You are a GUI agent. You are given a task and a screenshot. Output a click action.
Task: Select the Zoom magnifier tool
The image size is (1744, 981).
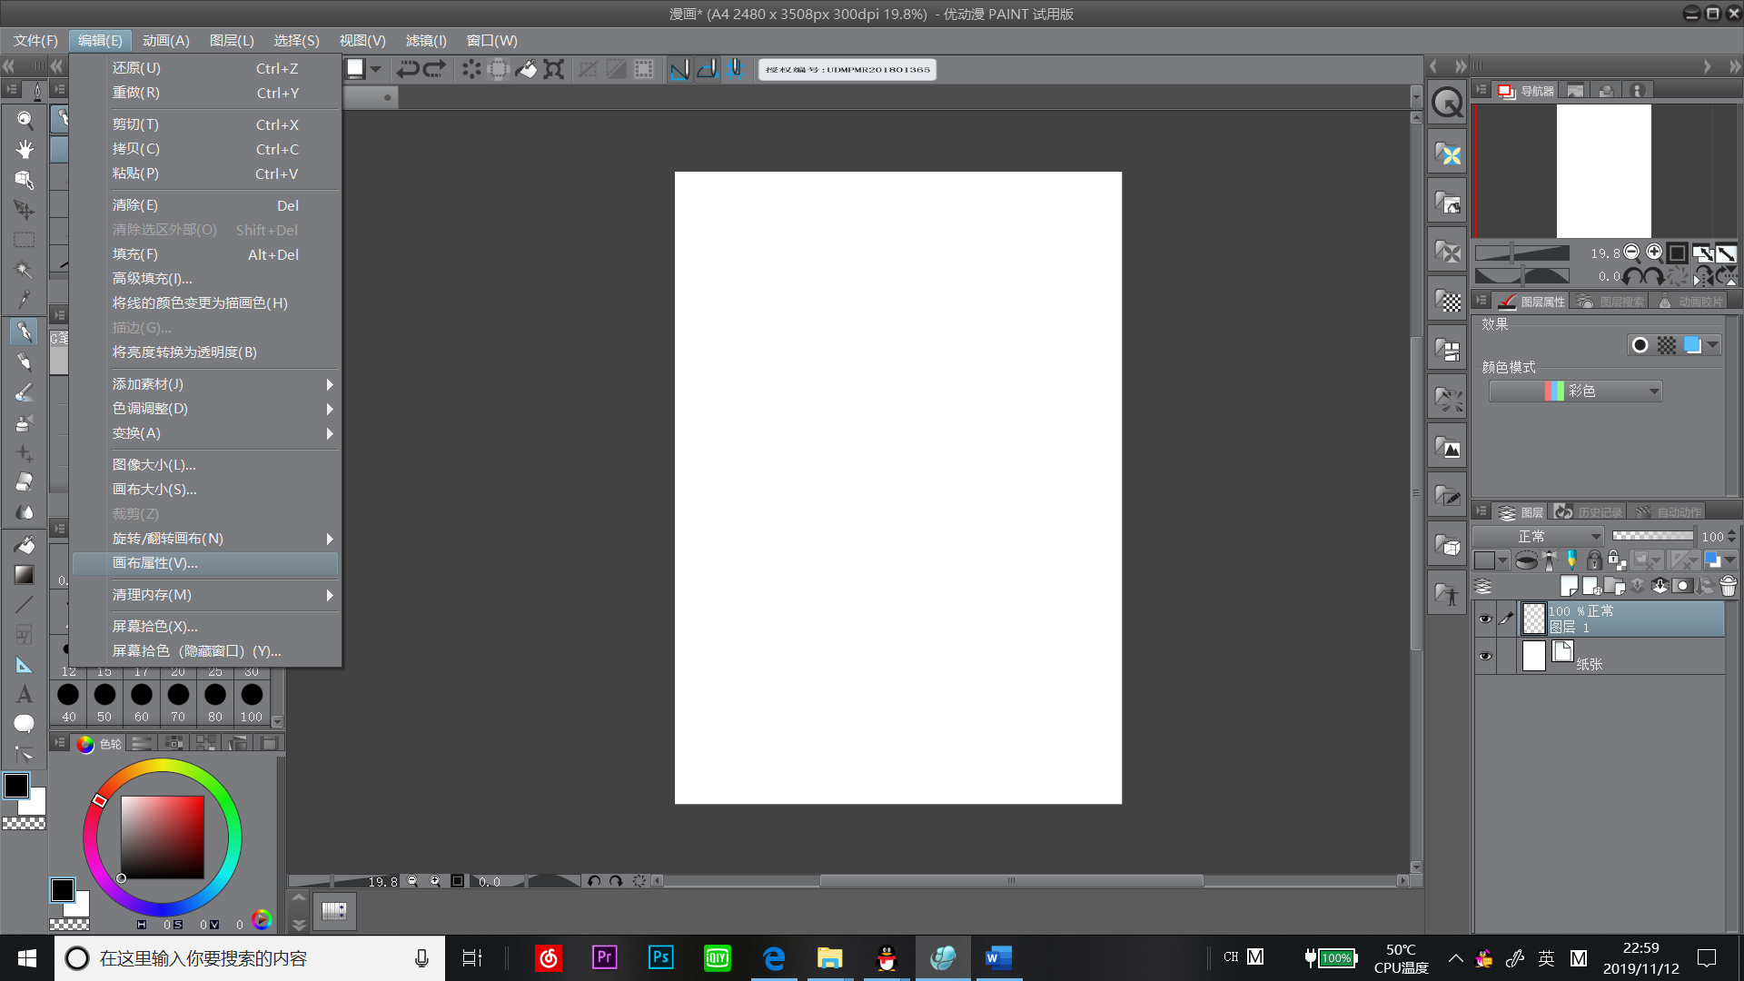25,120
